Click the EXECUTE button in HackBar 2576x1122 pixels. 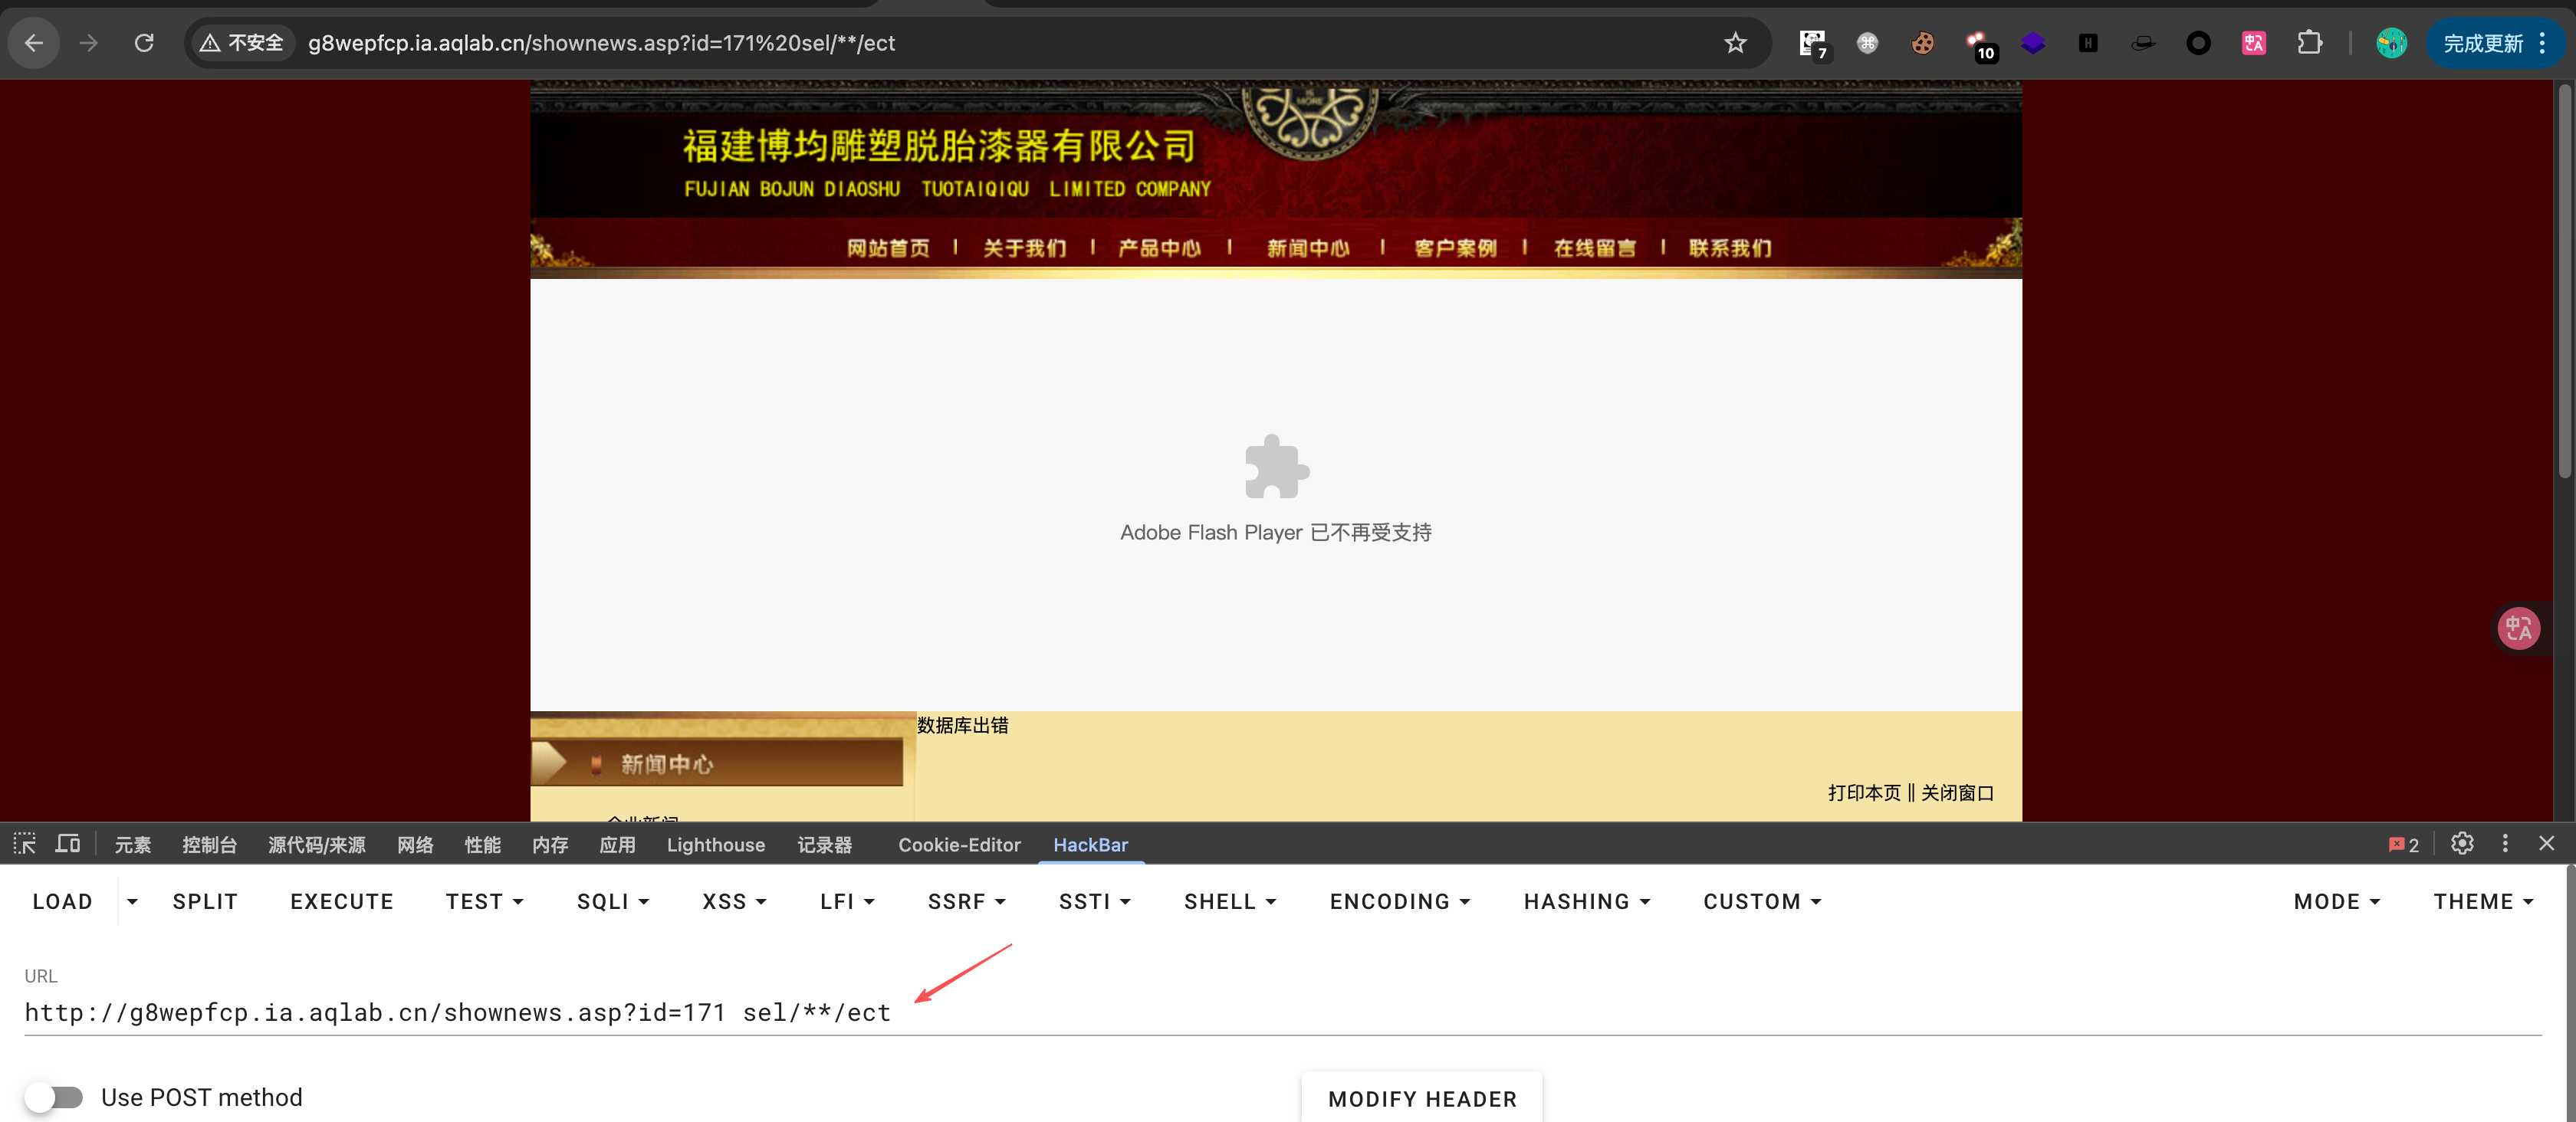pyautogui.click(x=341, y=901)
